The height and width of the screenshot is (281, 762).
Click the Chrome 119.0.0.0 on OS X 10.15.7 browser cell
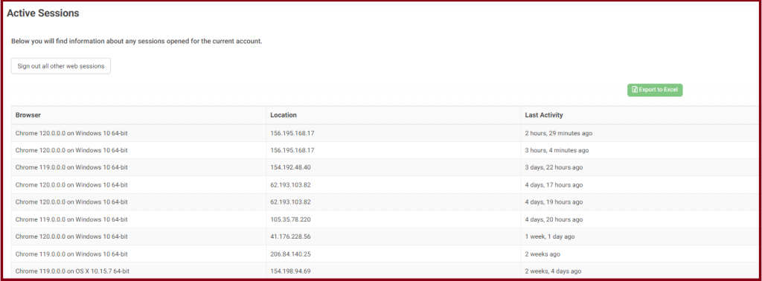[138, 271]
